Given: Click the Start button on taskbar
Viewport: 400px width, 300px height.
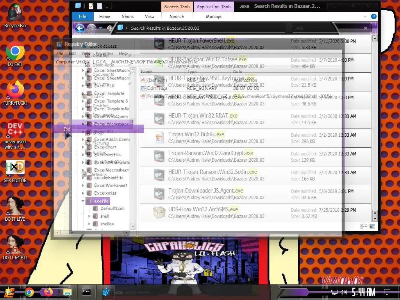Looking at the screenshot, I should [9, 292].
